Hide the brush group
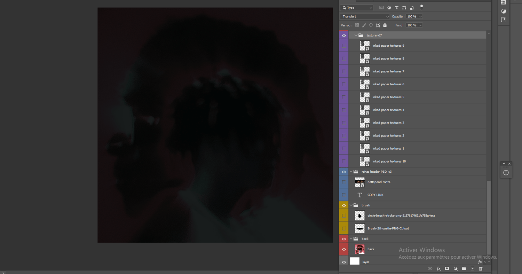522x274 pixels. 344,205
